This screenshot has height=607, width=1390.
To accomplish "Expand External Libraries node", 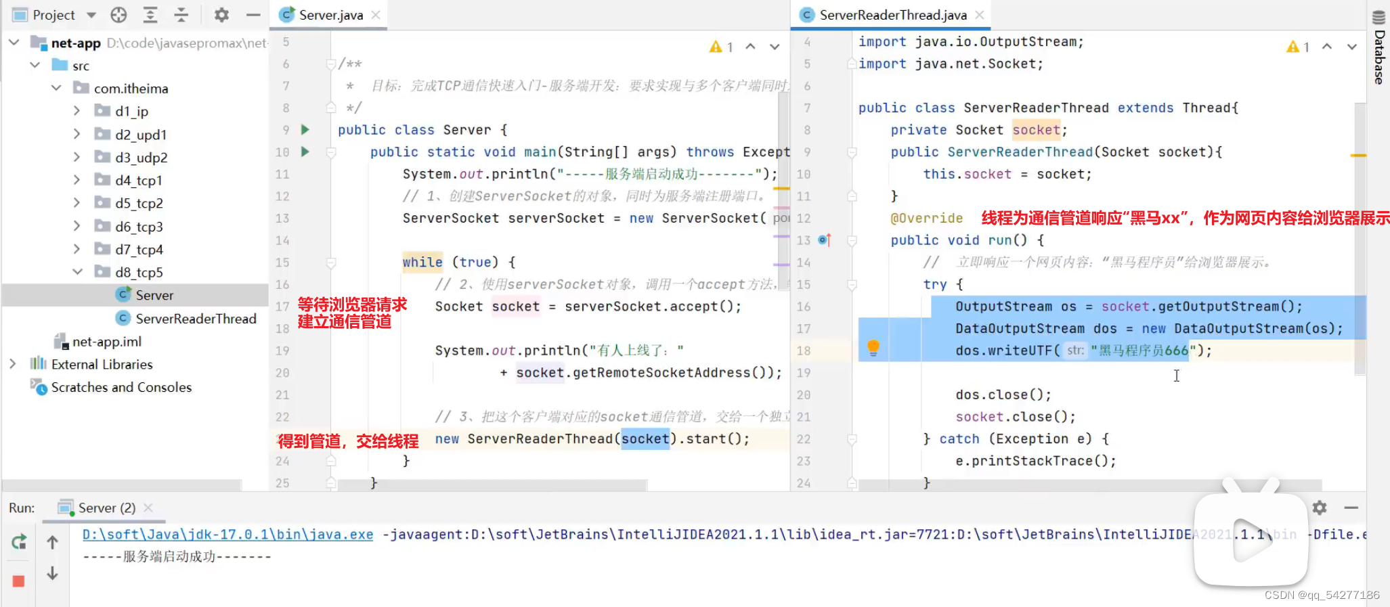I will tap(13, 364).
